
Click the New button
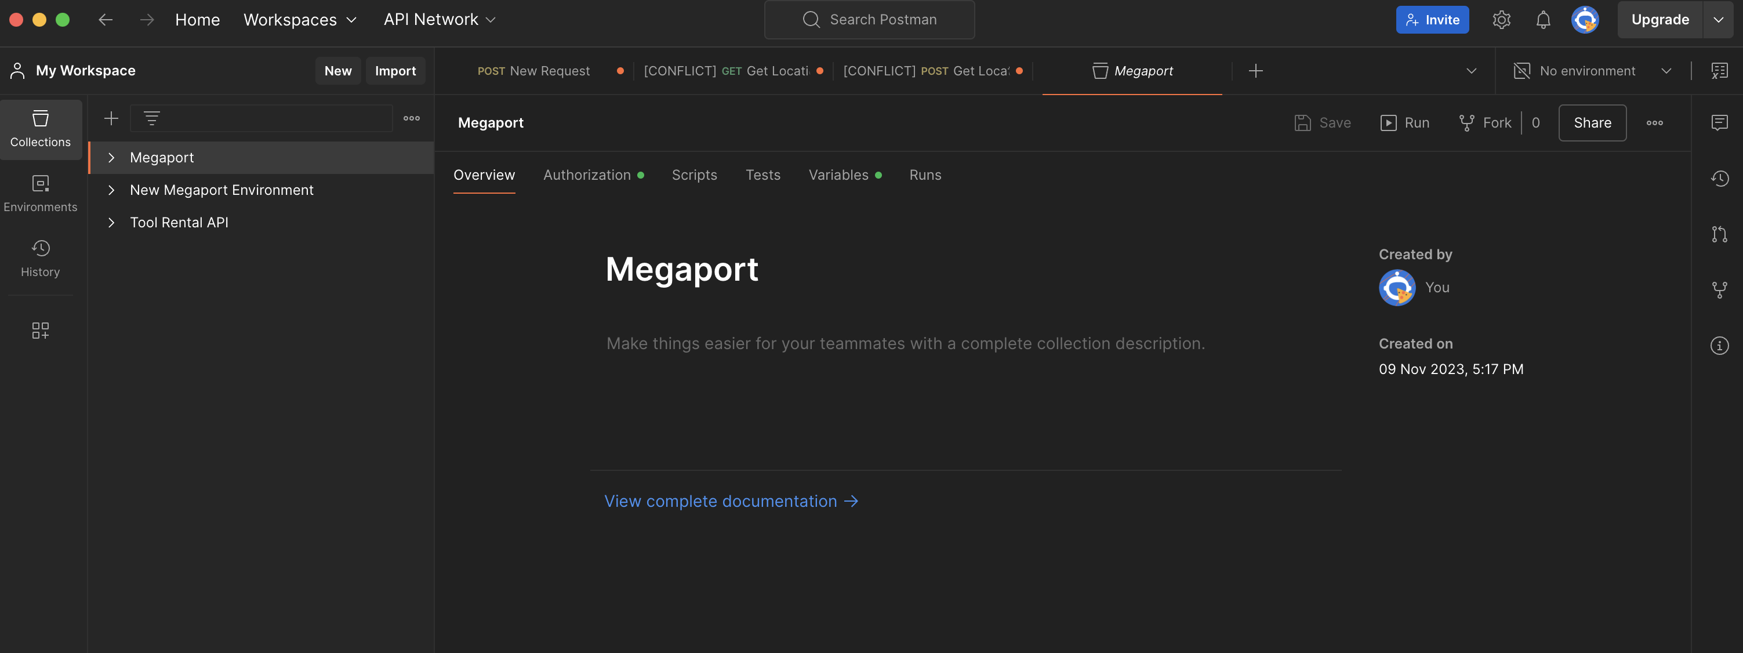click(337, 71)
